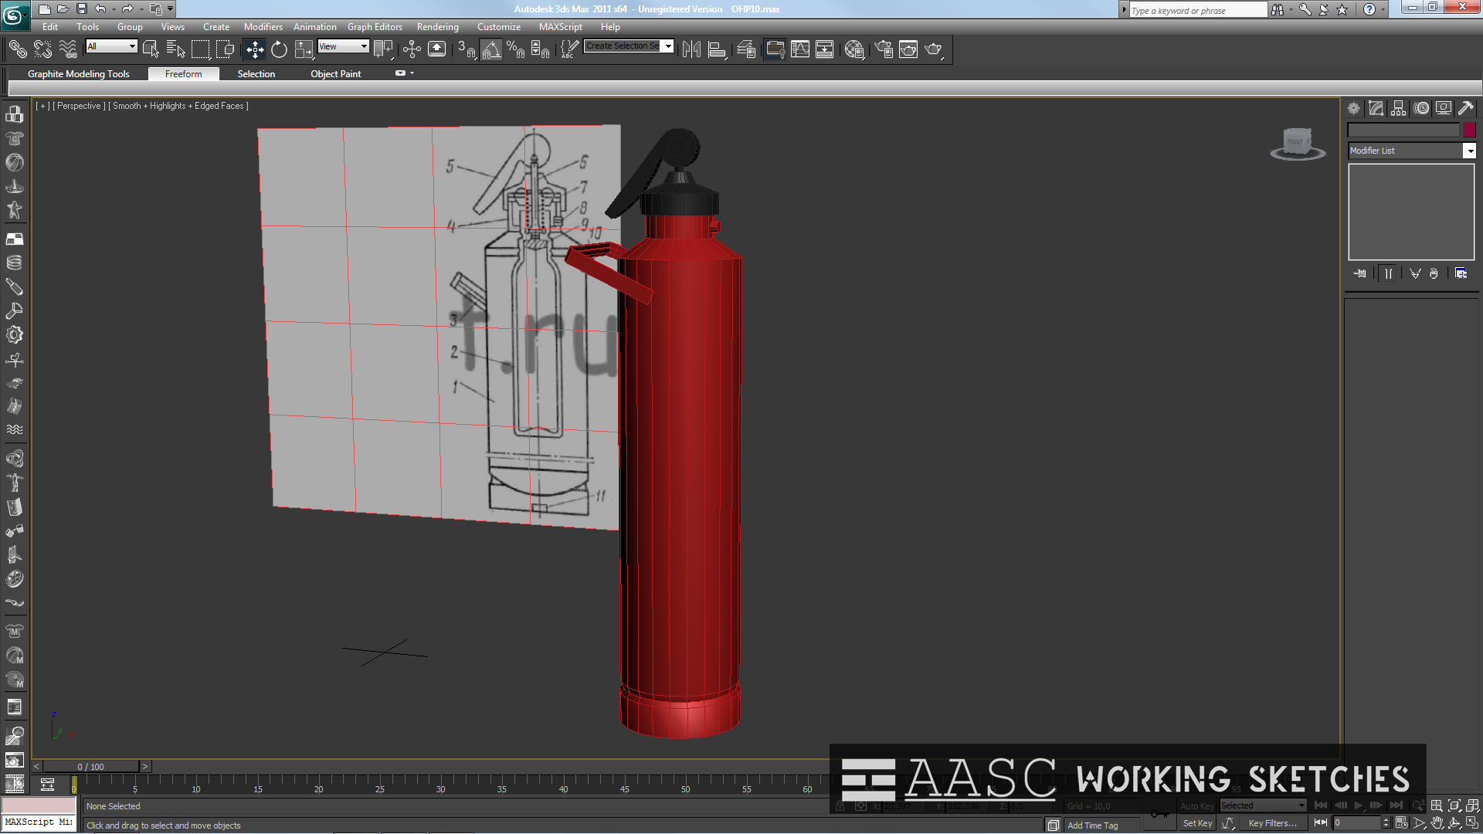Image resolution: width=1483 pixels, height=834 pixels.
Task: Toggle Pin Stack in the modifier panel
Action: pyautogui.click(x=1360, y=273)
